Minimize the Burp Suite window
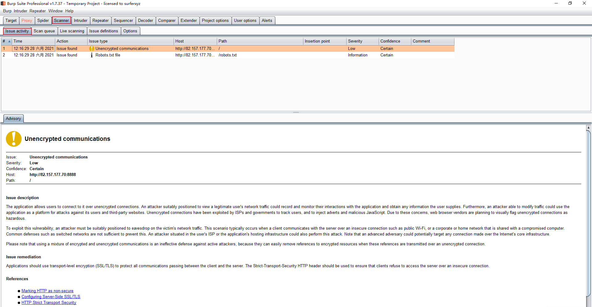The width and height of the screenshot is (592, 307). (x=556, y=3)
